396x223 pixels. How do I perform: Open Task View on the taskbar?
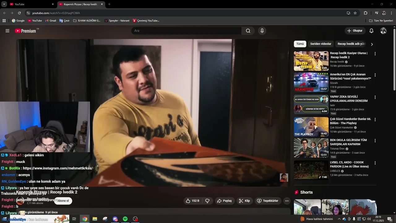(74, 219)
